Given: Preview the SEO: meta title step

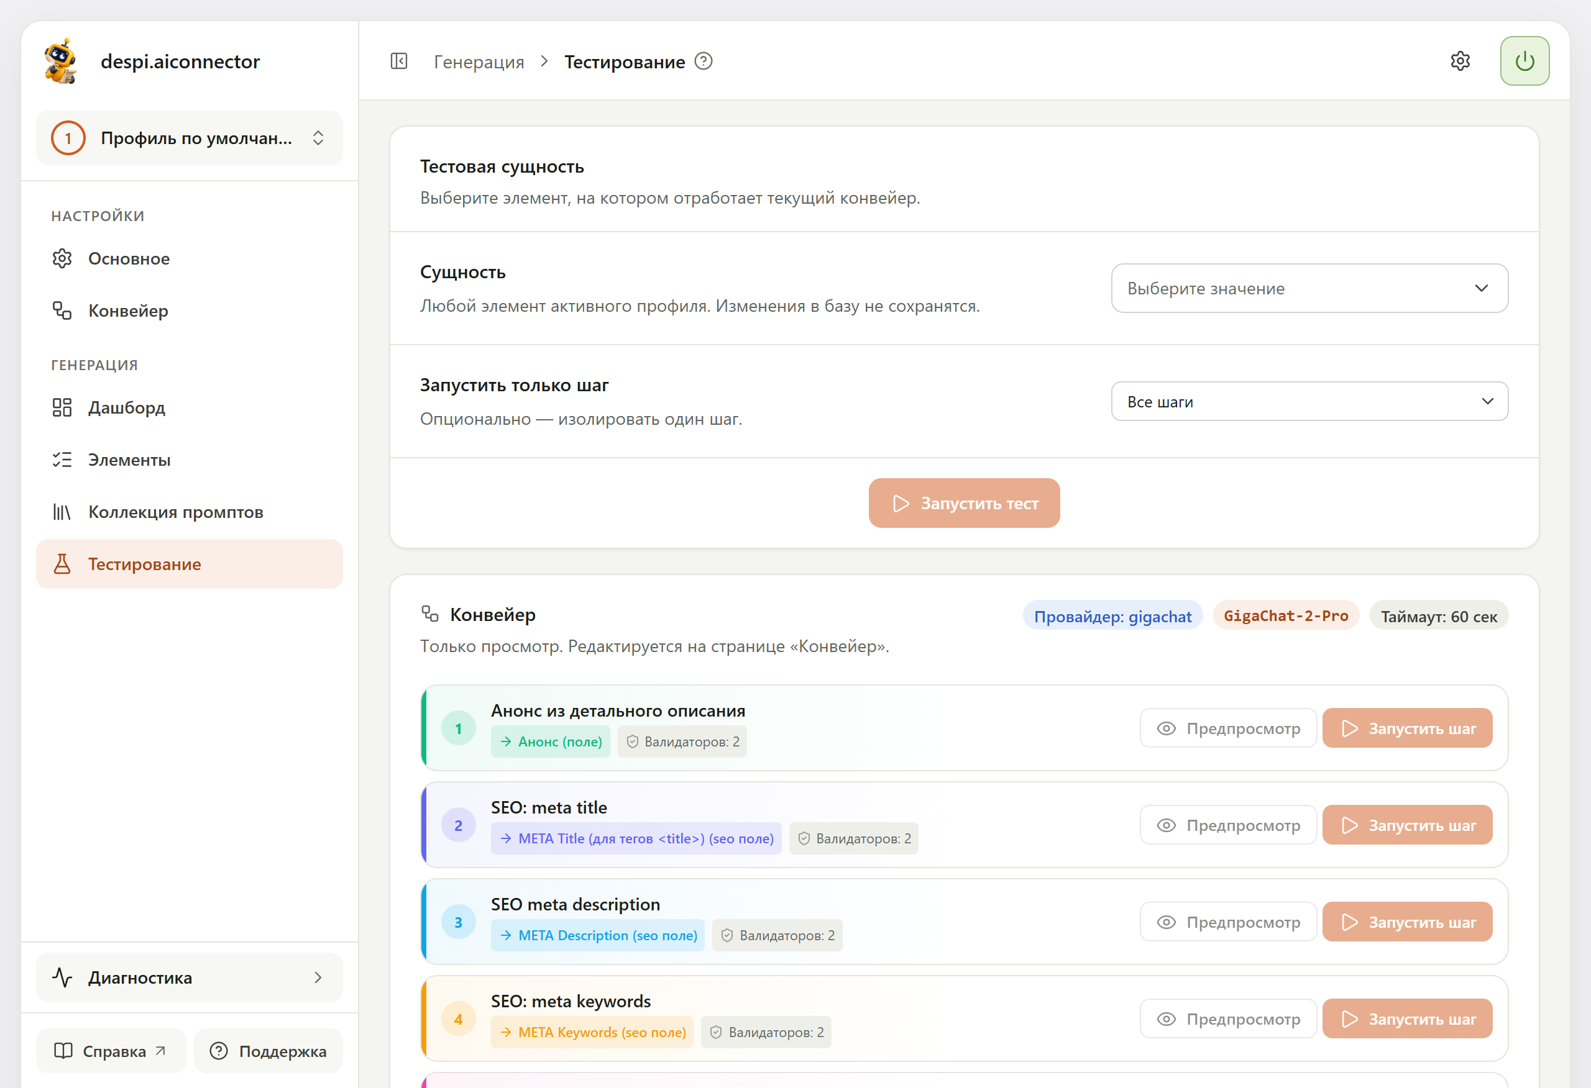Looking at the screenshot, I should 1228,825.
